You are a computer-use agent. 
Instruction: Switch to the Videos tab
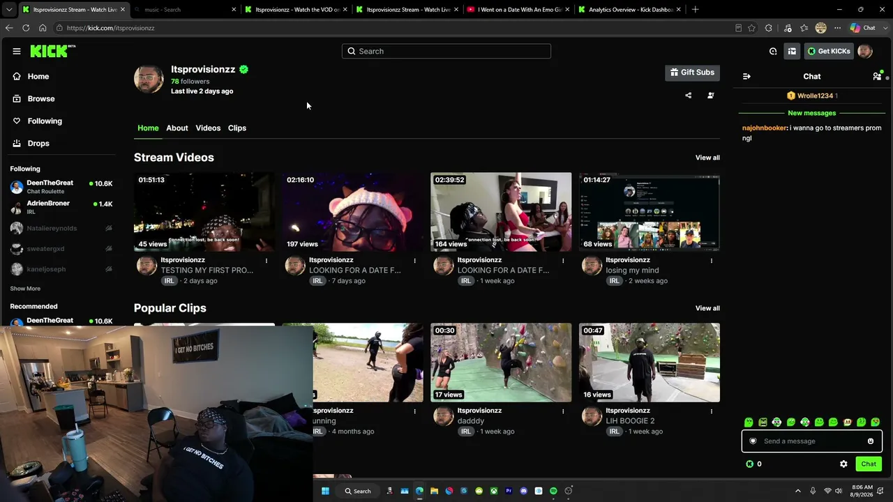click(x=208, y=128)
